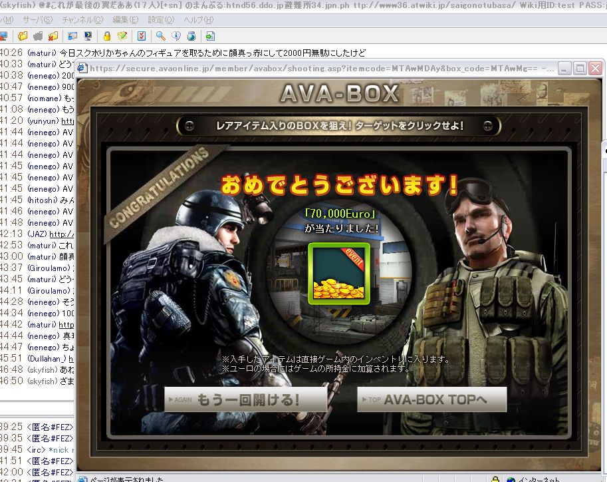The image size is (607, 482).
Task: Click the IE page icon in popup title bar
Action: 82,69
